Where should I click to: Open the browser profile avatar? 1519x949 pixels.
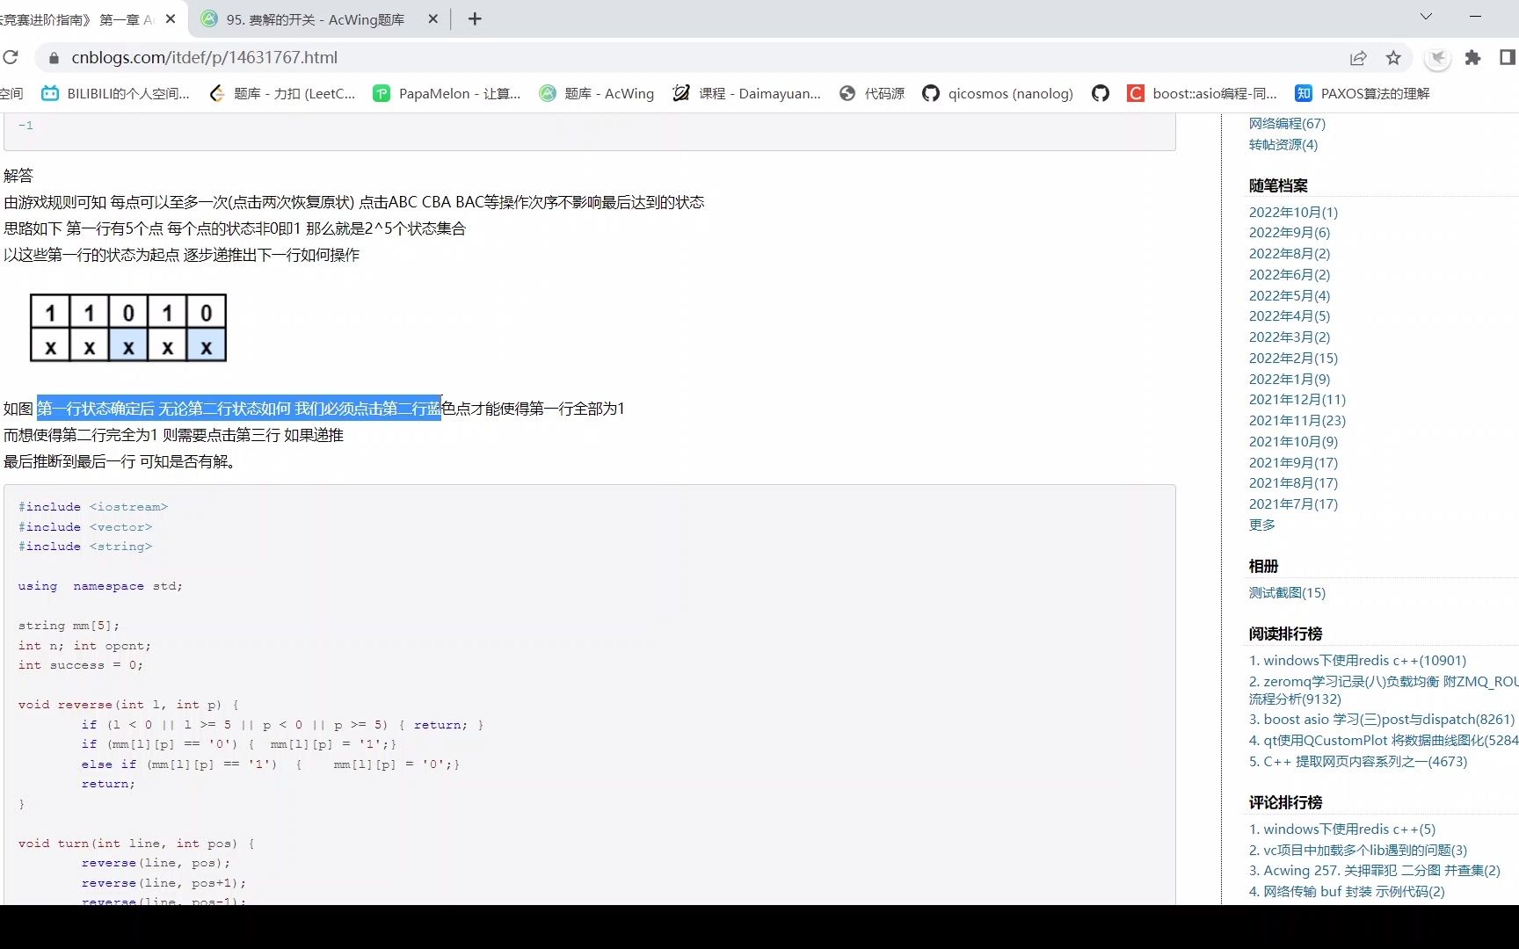click(x=1438, y=57)
